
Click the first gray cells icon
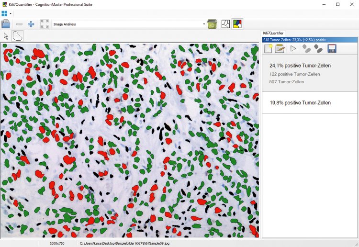click(306, 48)
